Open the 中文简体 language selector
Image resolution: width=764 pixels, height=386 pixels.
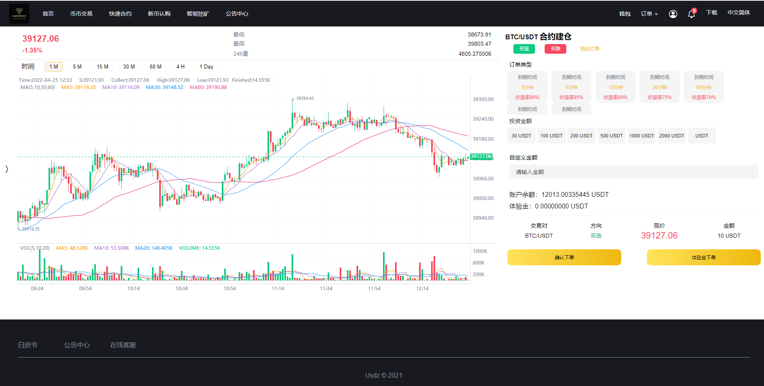pyautogui.click(x=738, y=13)
